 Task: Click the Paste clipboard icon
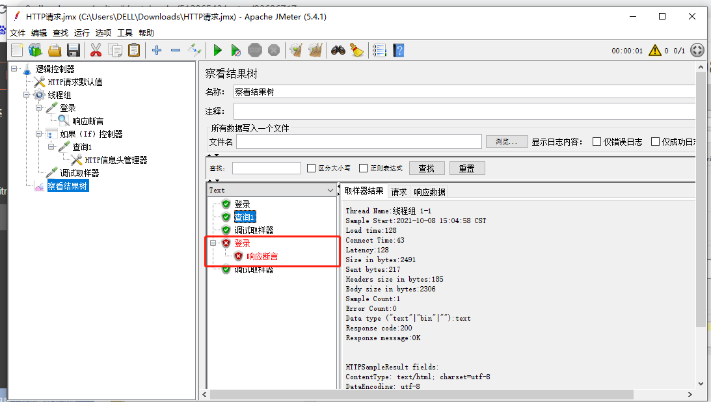(x=134, y=50)
